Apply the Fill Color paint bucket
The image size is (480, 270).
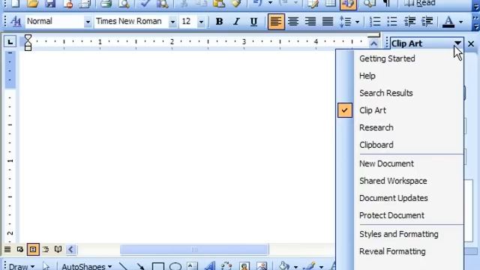click(x=283, y=265)
